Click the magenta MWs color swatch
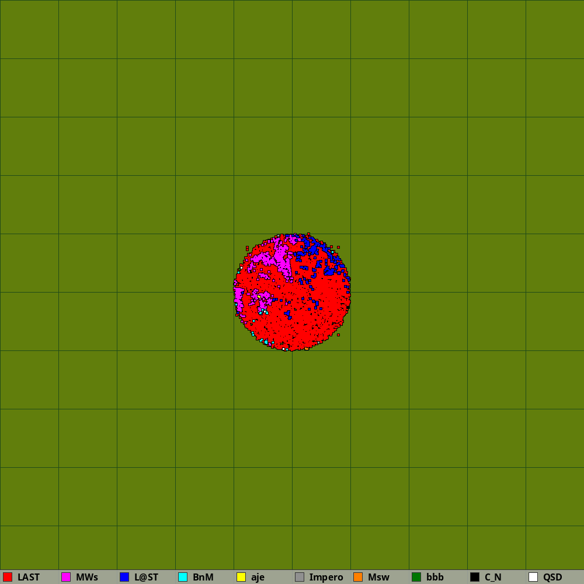The image size is (584, 584). pos(66,577)
